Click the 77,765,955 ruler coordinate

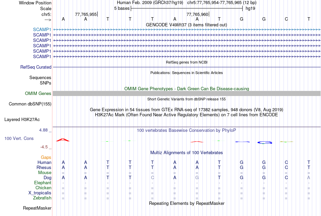click(86, 14)
